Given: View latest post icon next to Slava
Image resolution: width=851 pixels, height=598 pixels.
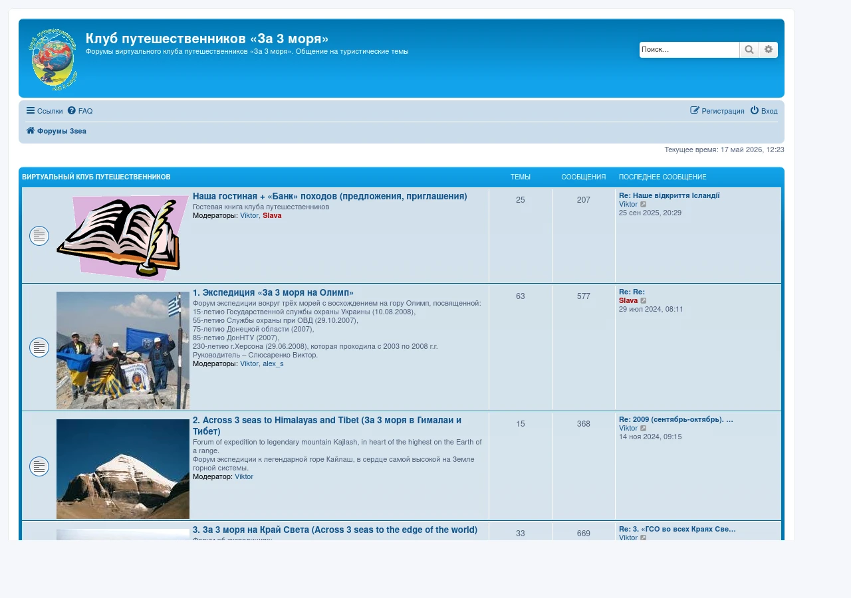Looking at the screenshot, I should click(644, 301).
